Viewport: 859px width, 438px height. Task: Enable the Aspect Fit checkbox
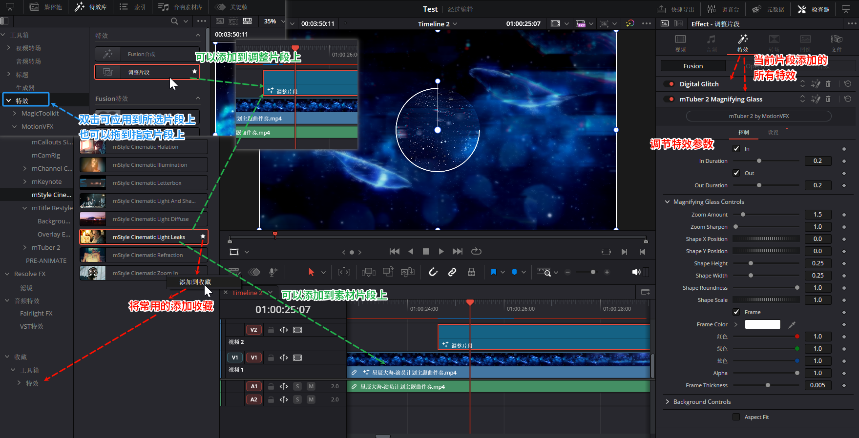pyautogui.click(x=736, y=417)
